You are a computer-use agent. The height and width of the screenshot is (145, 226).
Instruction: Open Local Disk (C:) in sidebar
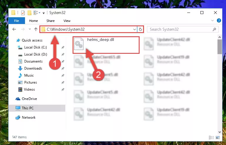(36, 47)
